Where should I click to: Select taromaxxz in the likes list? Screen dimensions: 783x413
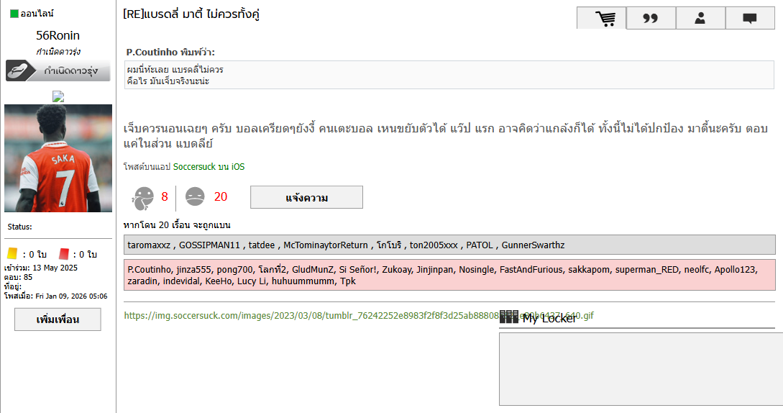click(x=149, y=245)
